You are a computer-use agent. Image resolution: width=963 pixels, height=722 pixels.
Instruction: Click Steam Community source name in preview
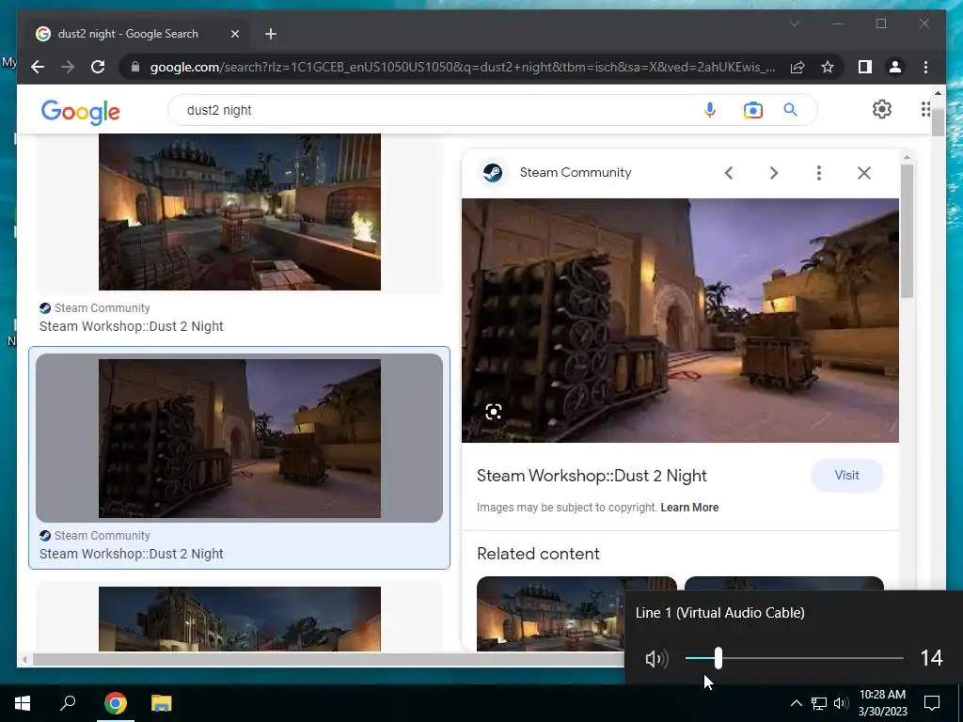click(x=576, y=173)
